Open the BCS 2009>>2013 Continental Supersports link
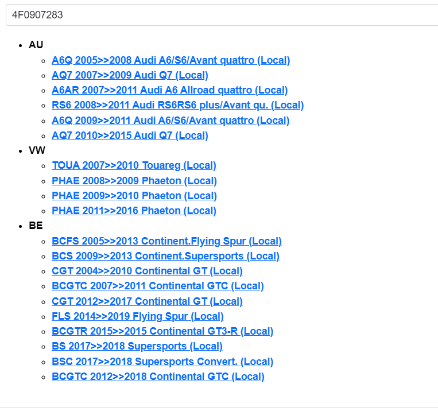This screenshot has height=411, width=438. 165,256
